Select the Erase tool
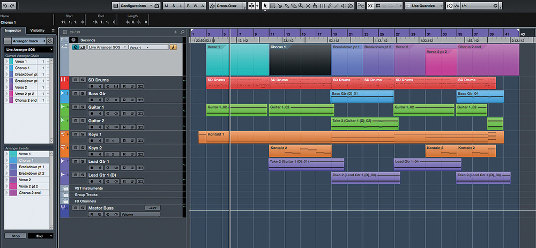536x248 pixels. pyautogui.click(x=294, y=6)
